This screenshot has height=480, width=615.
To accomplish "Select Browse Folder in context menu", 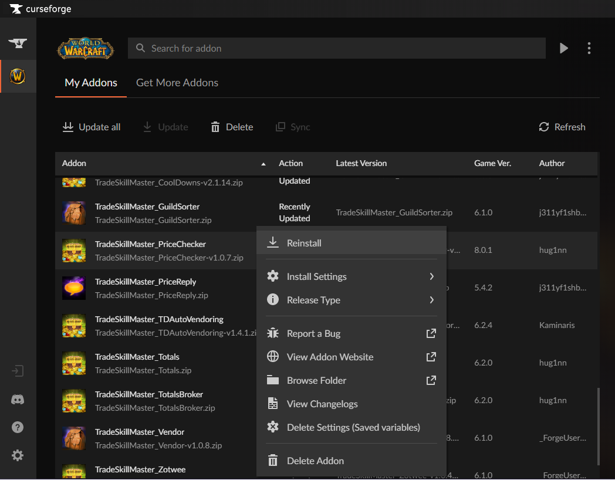I will pos(352,380).
